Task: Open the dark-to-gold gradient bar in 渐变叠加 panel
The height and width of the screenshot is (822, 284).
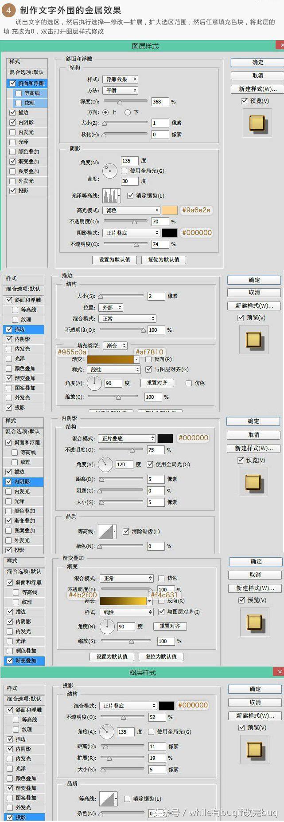Action: click(123, 601)
